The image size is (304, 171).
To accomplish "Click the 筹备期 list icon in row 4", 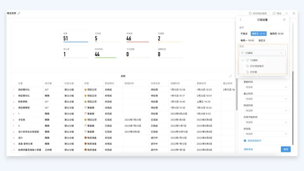I will point(86,108).
